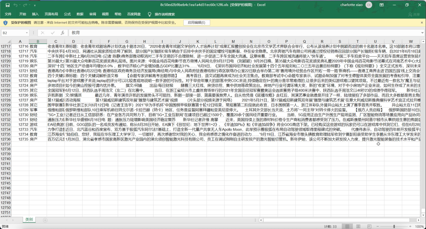
Task: Click the New Sheet plus icon
Action: [x=45, y=220]
